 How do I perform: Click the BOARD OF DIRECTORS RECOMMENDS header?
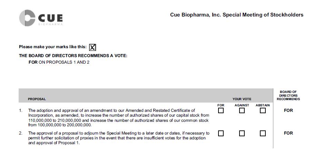(288, 95)
